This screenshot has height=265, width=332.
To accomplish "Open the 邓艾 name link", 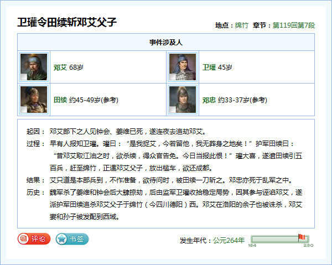I will tap(60, 67).
